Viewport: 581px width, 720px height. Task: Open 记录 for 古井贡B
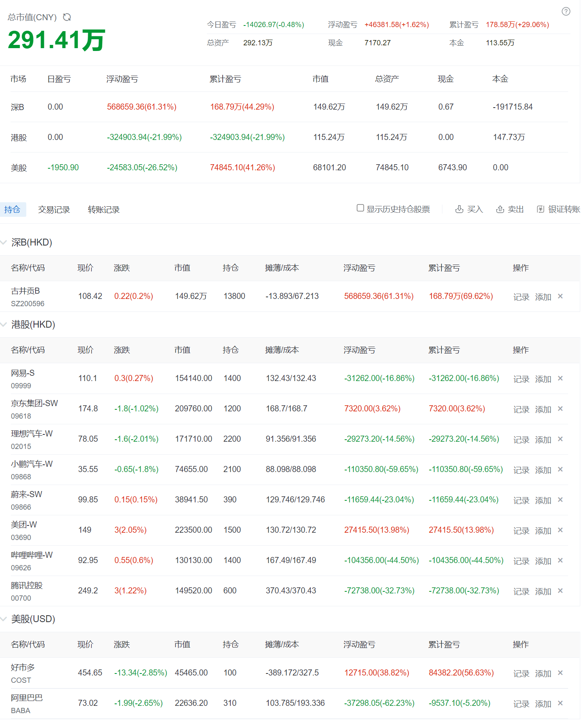pos(521,297)
